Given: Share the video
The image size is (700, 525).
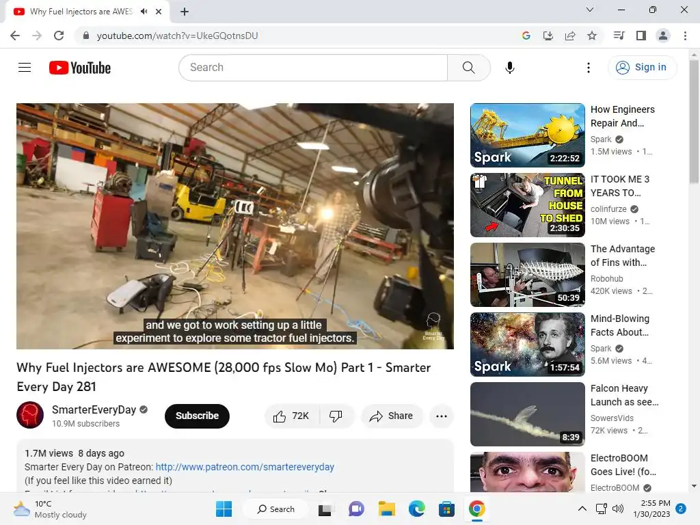Looking at the screenshot, I should (392, 416).
